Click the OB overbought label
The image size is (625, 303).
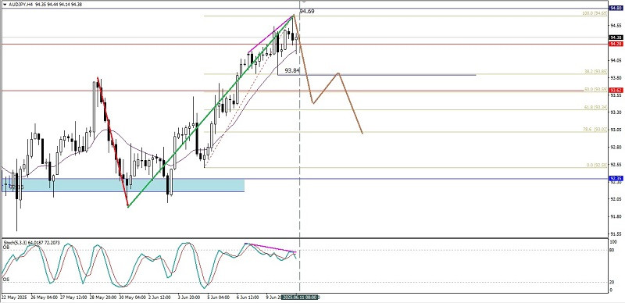pyautogui.click(x=6, y=248)
